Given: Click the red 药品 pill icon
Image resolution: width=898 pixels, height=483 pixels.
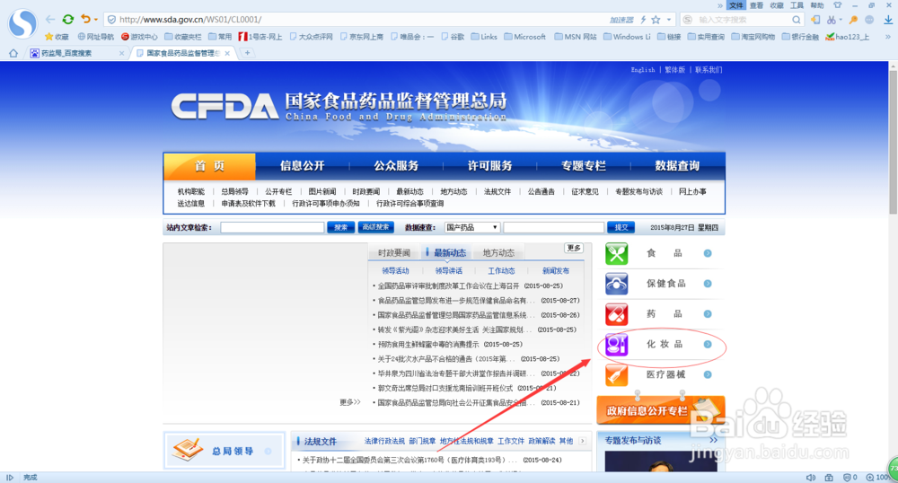Looking at the screenshot, I should tap(617, 314).
